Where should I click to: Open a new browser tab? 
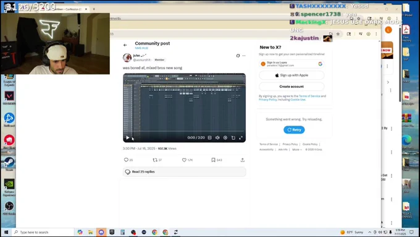tap(94, 9)
